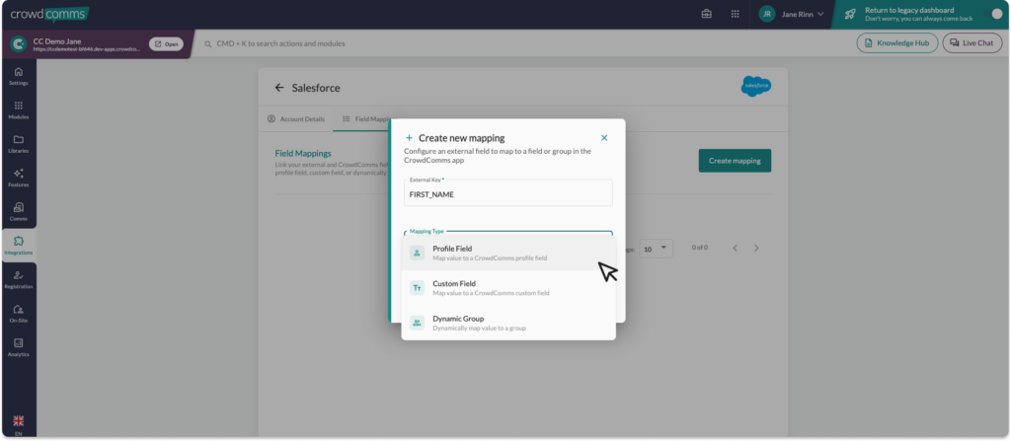Screen dimensions: 1011x441
Task: Click the Knowledge Hub button
Action: coord(896,43)
